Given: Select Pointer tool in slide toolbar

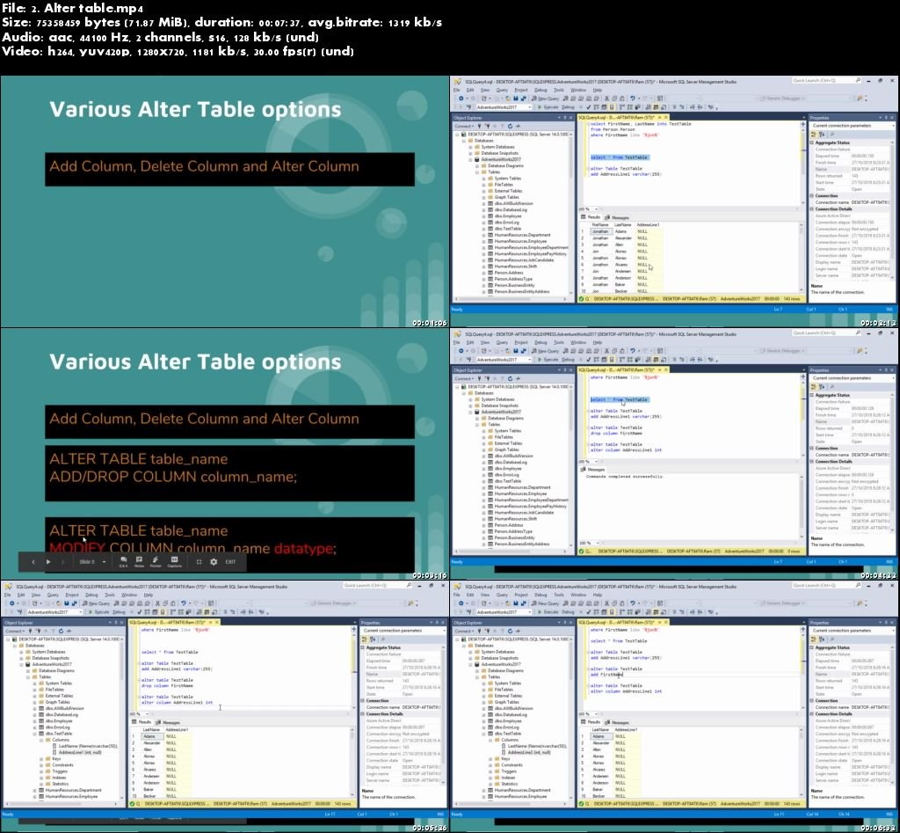Looking at the screenshot, I should (156, 561).
